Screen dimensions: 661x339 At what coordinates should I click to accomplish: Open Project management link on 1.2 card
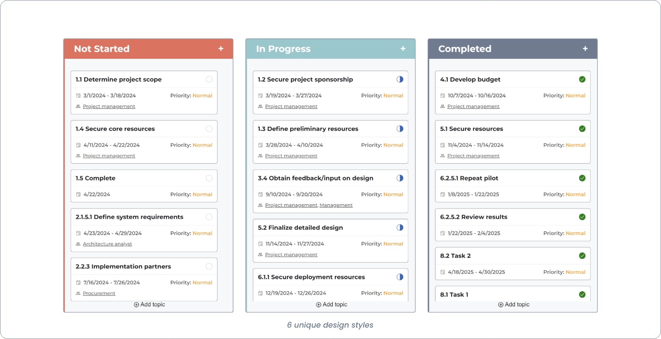tap(291, 106)
